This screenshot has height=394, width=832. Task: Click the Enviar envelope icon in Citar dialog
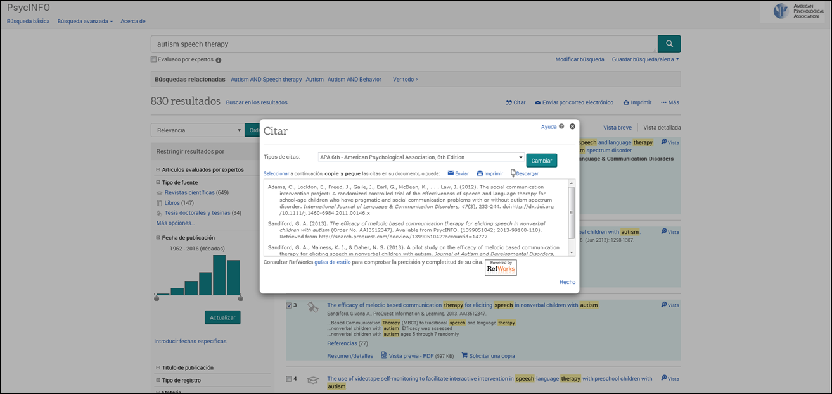451,173
